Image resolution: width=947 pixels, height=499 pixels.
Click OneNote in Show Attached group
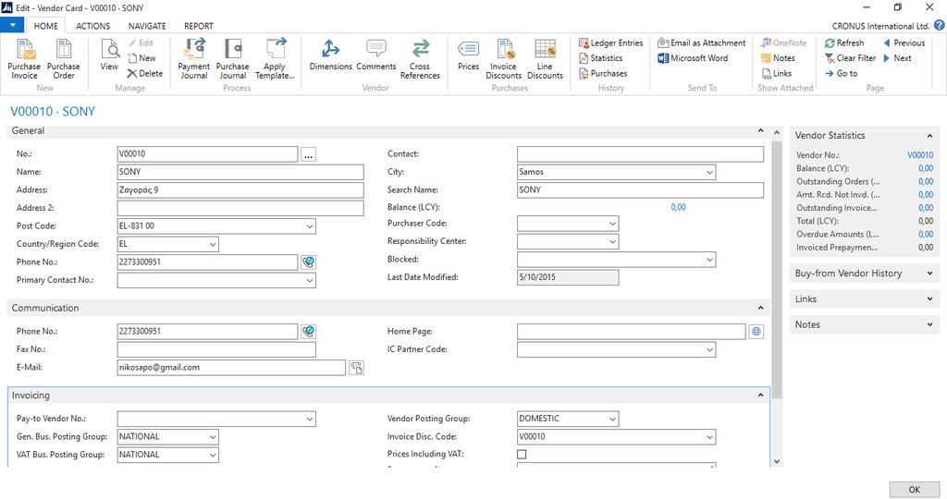(x=784, y=43)
